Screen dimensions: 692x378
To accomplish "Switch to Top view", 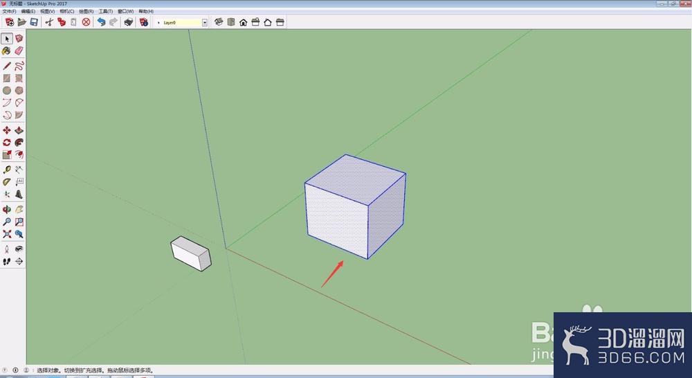I will click(x=231, y=22).
